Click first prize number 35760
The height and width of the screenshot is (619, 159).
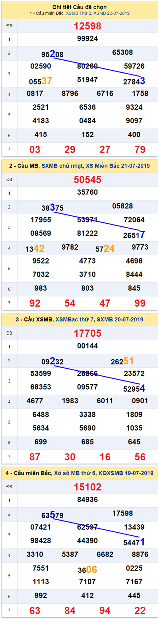[87, 192]
